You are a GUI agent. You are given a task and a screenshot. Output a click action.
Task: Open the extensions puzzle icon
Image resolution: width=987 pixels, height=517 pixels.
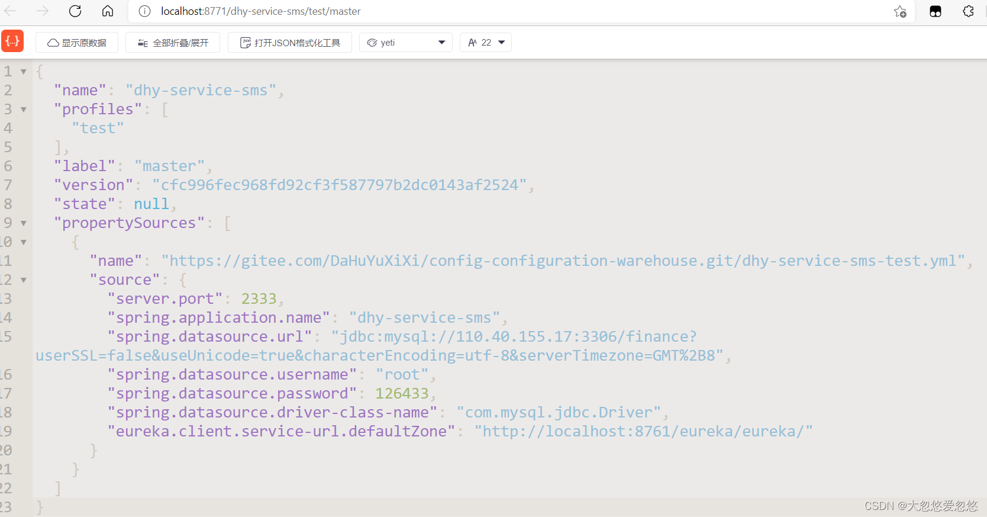969,11
